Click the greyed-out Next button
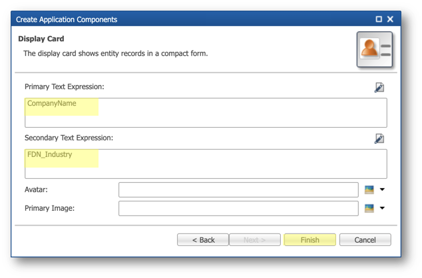This screenshot has height=278, width=422. click(255, 240)
